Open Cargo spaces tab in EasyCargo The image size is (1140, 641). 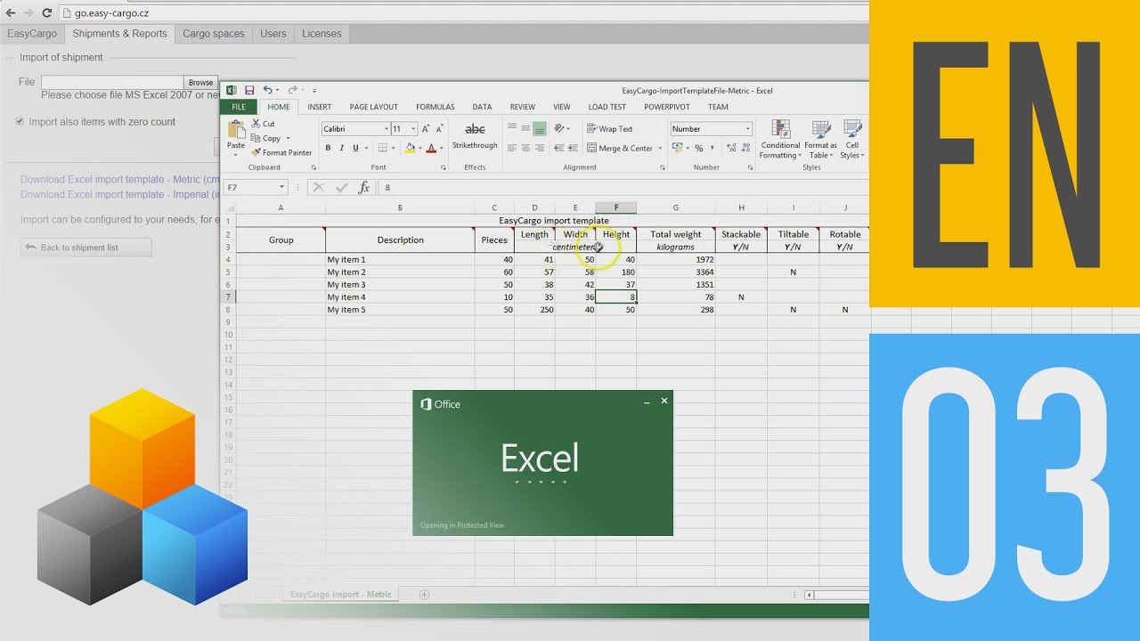pyautogui.click(x=213, y=34)
